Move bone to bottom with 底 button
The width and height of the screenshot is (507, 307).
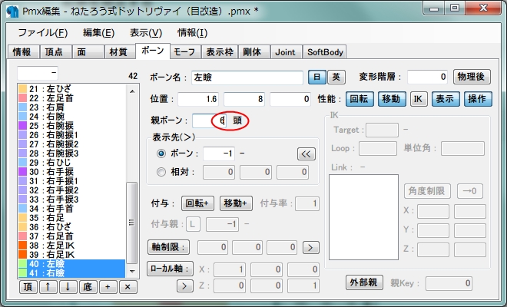[88, 287]
